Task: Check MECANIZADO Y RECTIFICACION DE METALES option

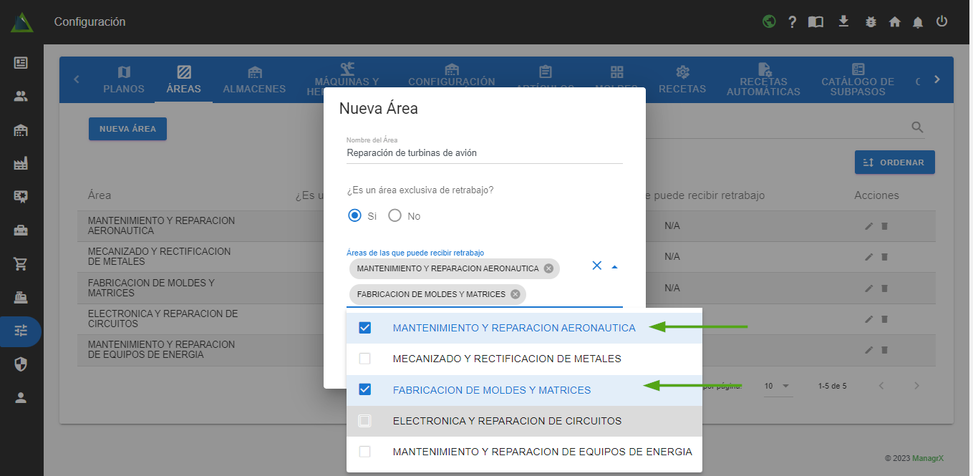Action: (365, 359)
